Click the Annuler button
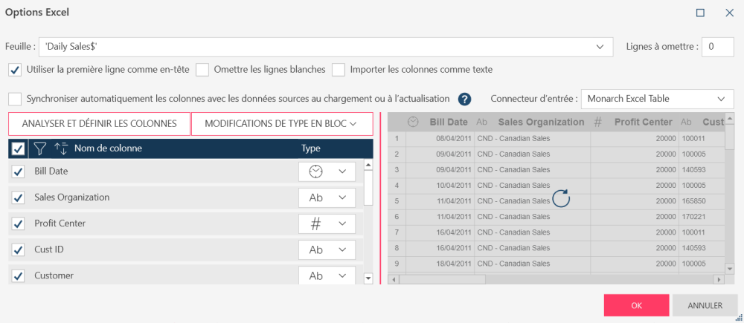744x323 pixels. pos(705,304)
